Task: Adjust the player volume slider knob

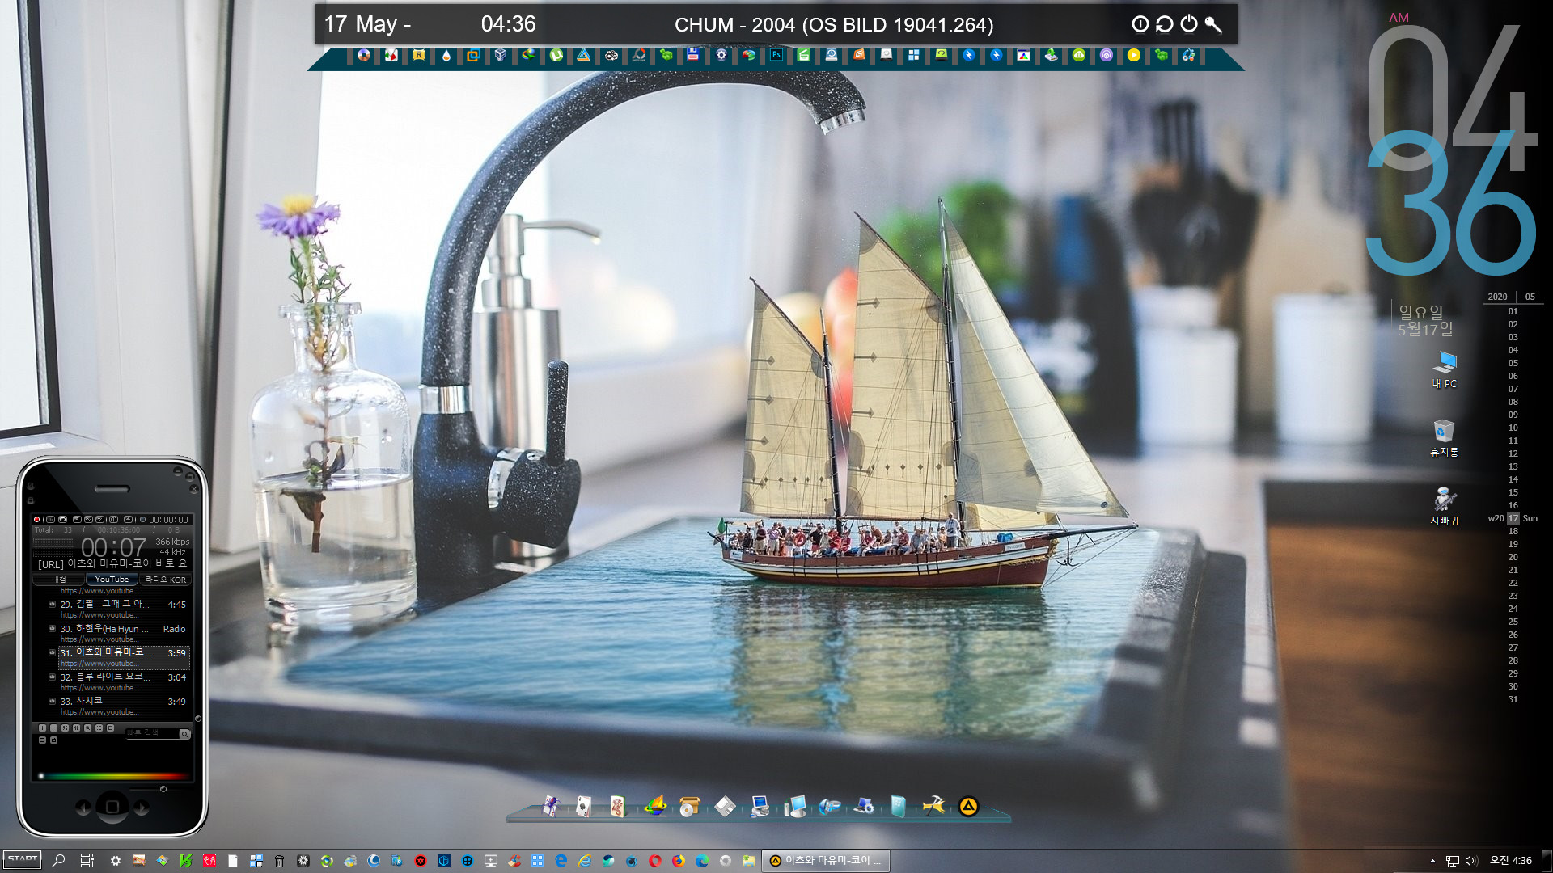Action: (x=163, y=789)
